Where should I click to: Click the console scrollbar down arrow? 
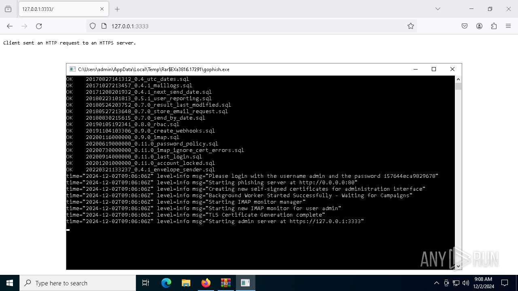click(x=458, y=266)
